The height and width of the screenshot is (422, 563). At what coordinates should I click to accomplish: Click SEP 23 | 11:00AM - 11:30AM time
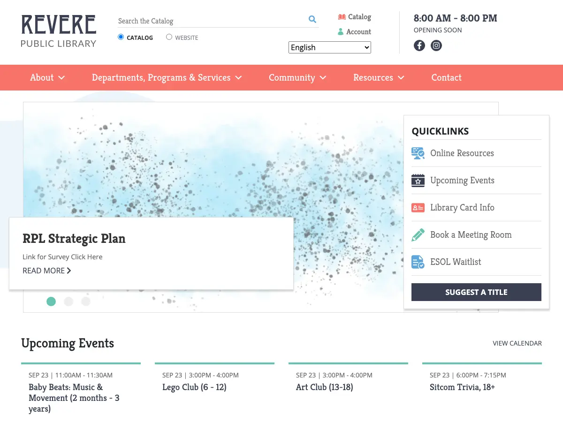pos(70,375)
